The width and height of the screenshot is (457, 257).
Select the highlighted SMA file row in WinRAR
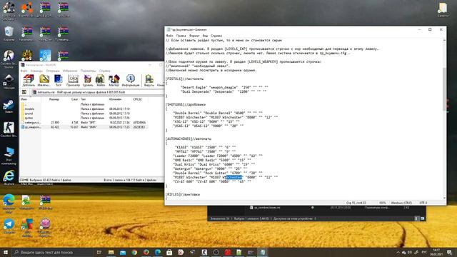pos(84,127)
